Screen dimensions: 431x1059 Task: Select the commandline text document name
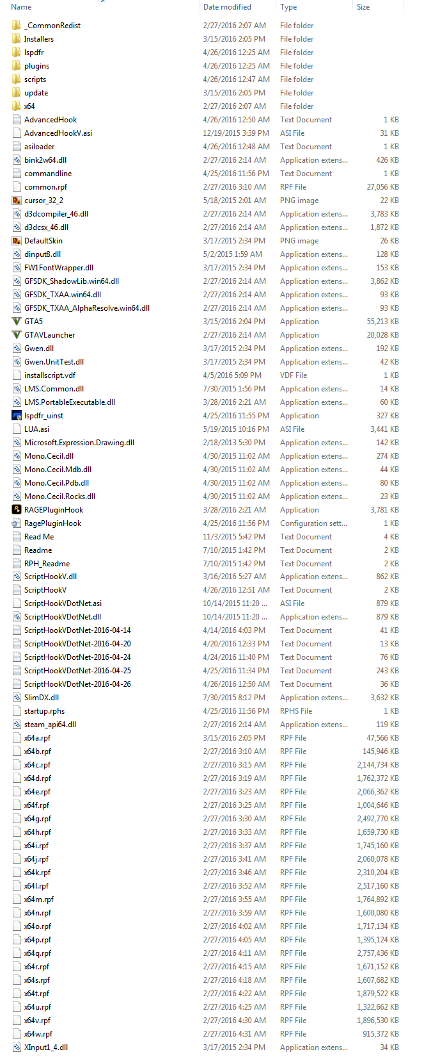point(48,174)
